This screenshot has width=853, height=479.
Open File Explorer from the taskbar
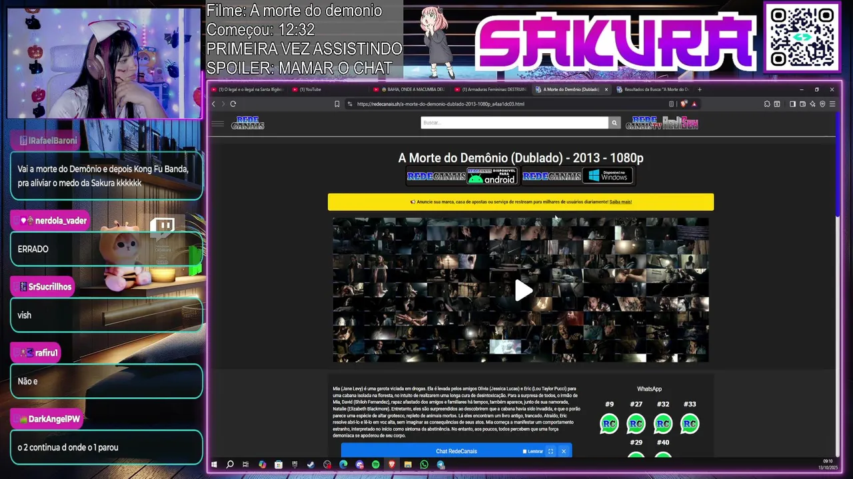point(408,464)
